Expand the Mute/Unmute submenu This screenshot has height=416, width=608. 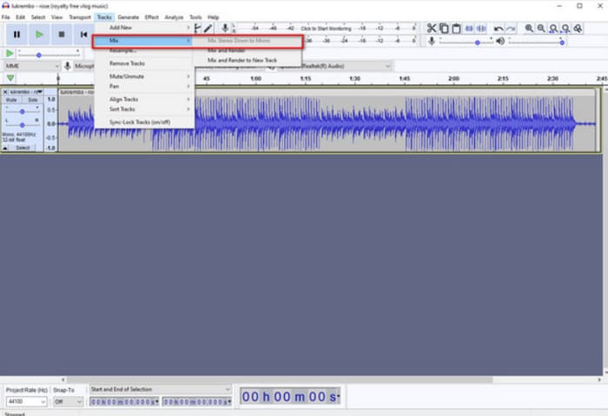coord(144,76)
